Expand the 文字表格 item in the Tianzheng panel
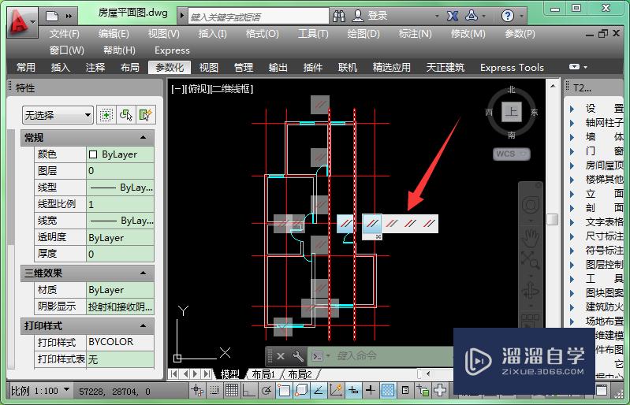Screen dimensions: 630x405 [572, 222]
